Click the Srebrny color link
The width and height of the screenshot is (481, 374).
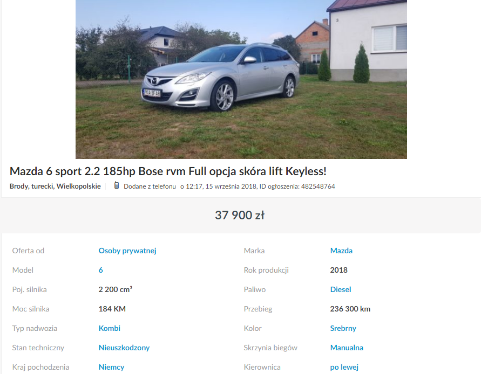pyautogui.click(x=343, y=328)
